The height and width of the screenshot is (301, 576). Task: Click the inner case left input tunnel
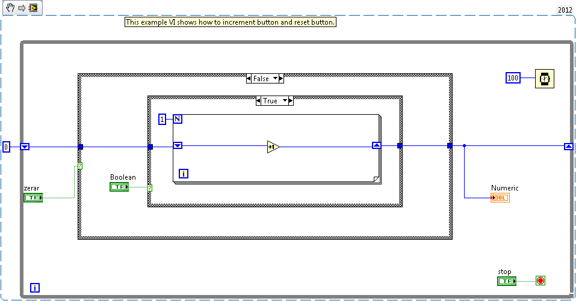[150, 147]
